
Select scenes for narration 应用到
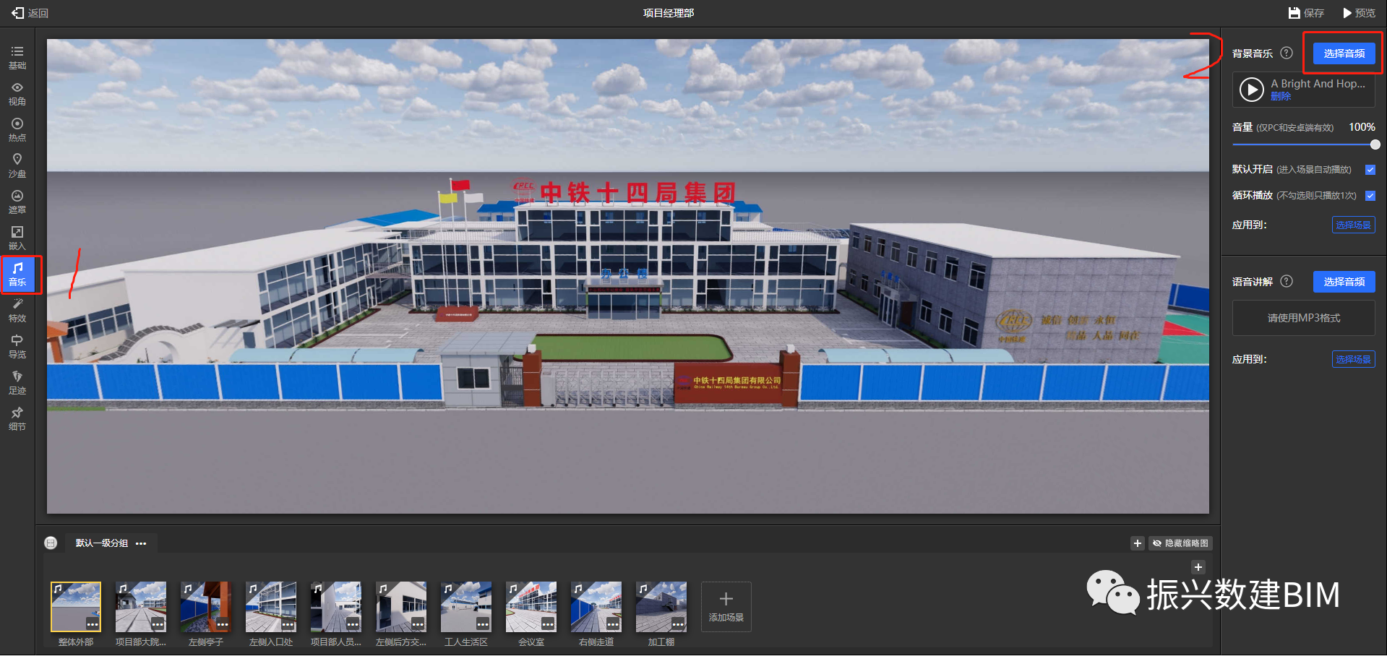(1353, 359)
